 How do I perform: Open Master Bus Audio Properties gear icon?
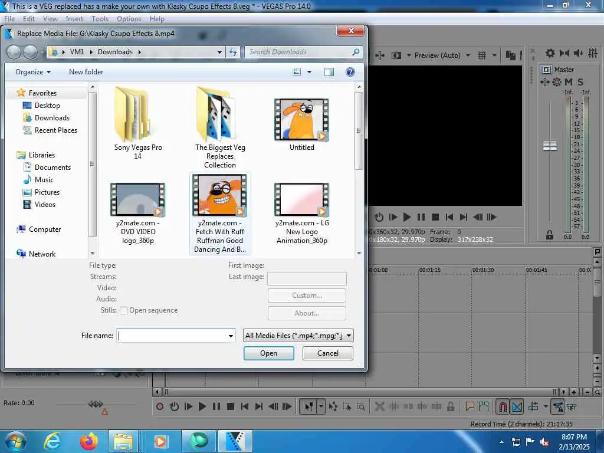pos(550,53)
